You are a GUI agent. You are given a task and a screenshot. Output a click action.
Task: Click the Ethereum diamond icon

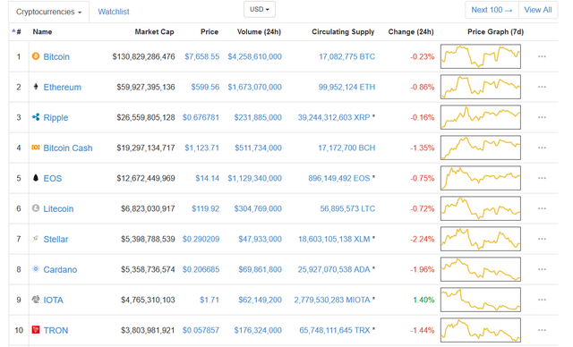click(36, 87)
